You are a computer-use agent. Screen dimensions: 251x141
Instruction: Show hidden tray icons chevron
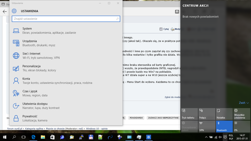click(x=206, y=137)
